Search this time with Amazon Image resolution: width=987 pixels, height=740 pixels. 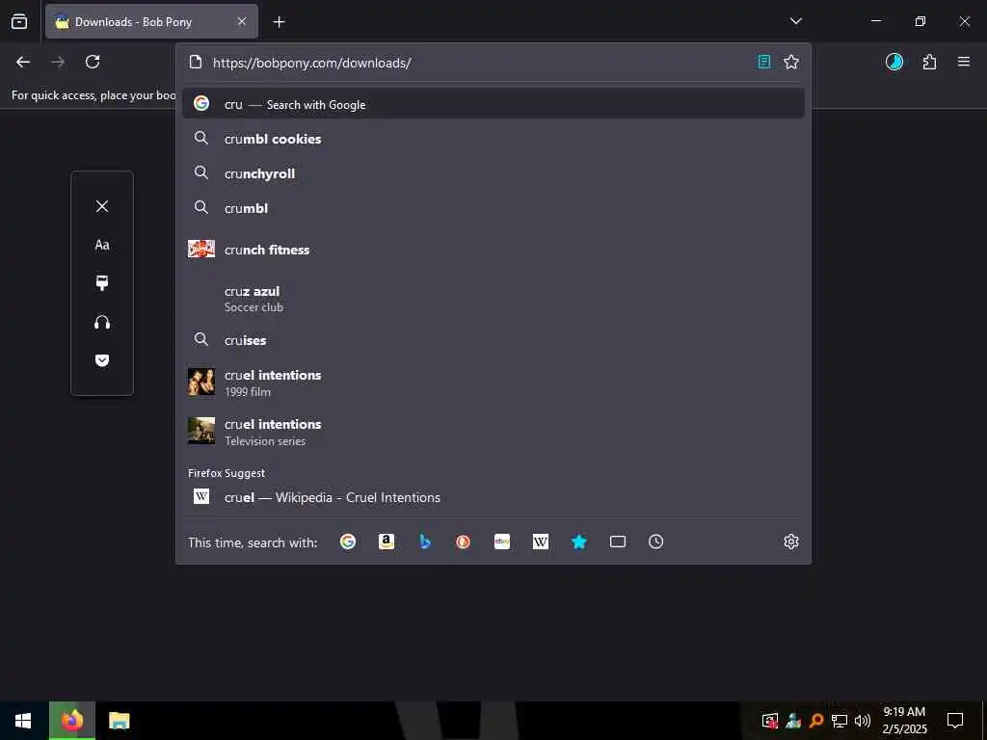387,542
